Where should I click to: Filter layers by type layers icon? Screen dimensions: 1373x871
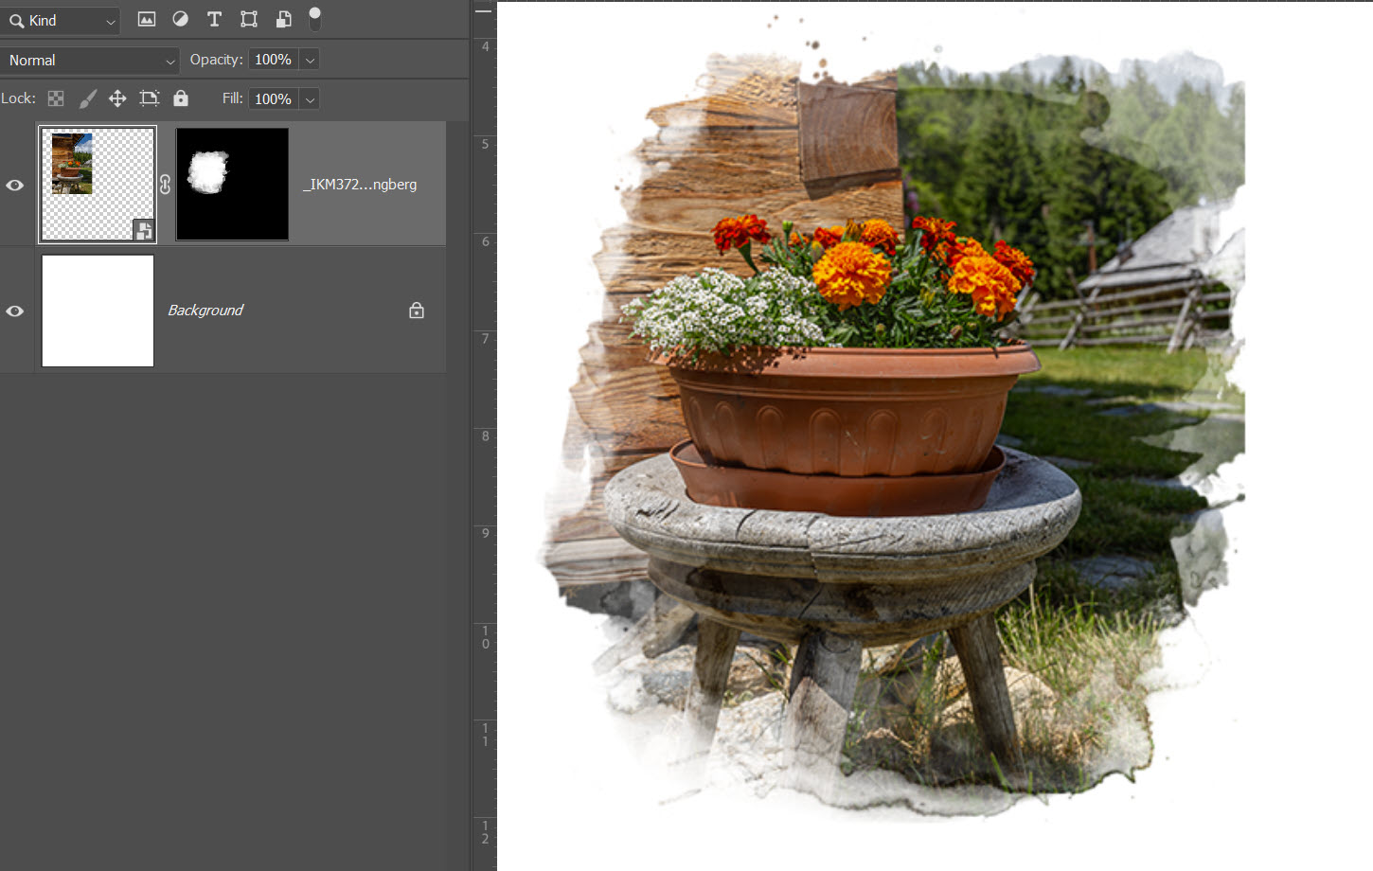click(x=214, y=19)
